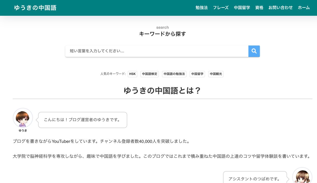This screenshot has width=317, height=183.
Task: Open the 資格 navigation item
Action: pos(259,8)
